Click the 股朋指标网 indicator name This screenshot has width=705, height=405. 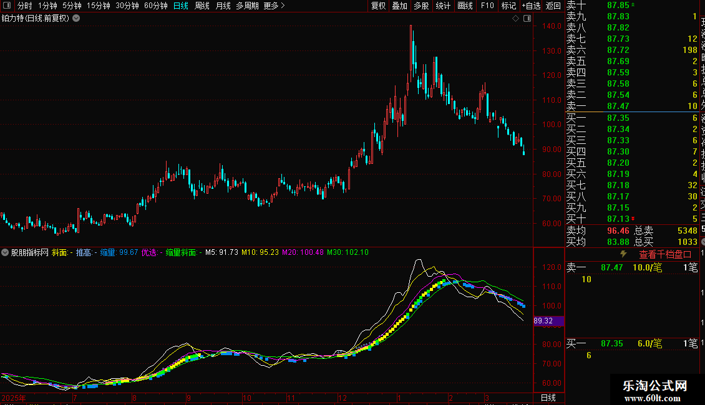pos(30,252)
